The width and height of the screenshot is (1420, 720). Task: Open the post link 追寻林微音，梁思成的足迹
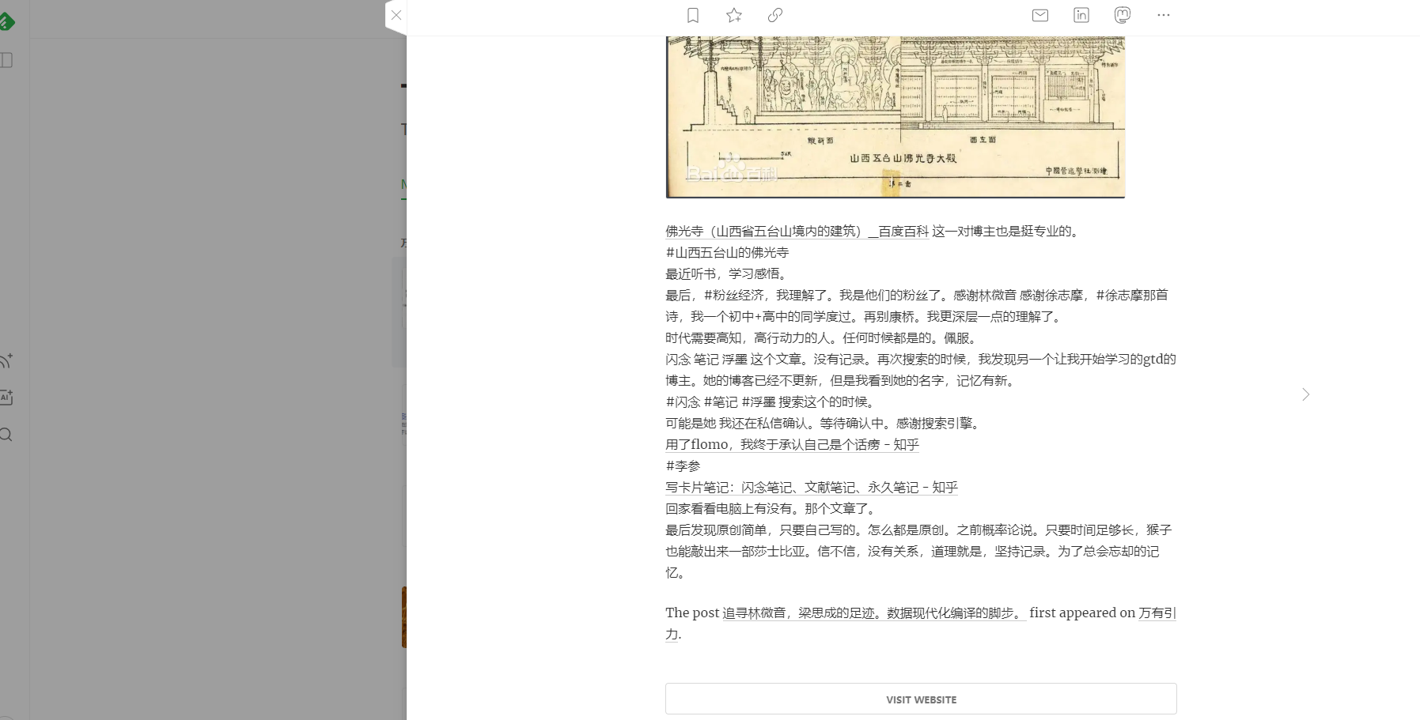(x=874, y=613)
